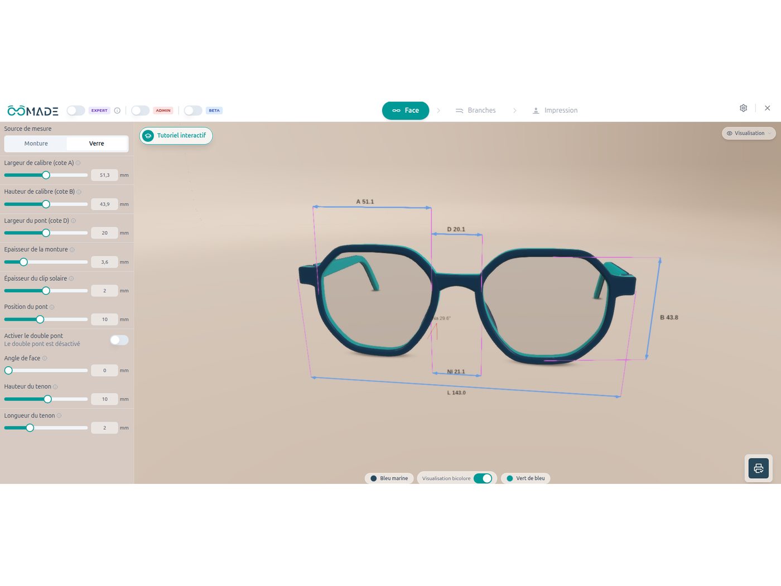Screen dimensions: 781x586
Task: Click info icon beside Position du pont
Action: [x=52, y=307]
